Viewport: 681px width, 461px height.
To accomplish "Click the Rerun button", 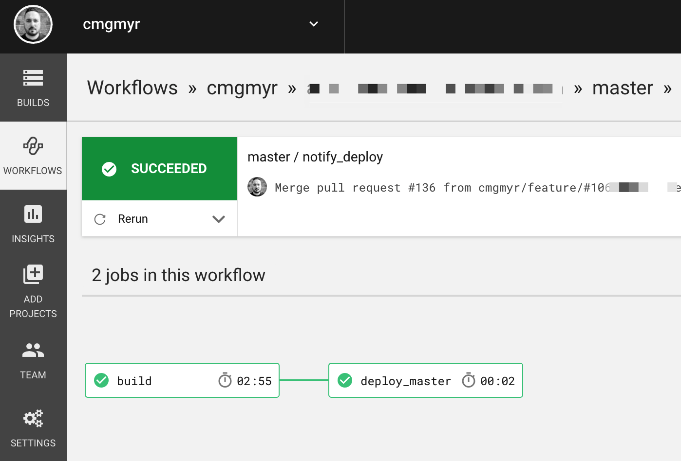I will pyautogui.click(x=132, y=219).
